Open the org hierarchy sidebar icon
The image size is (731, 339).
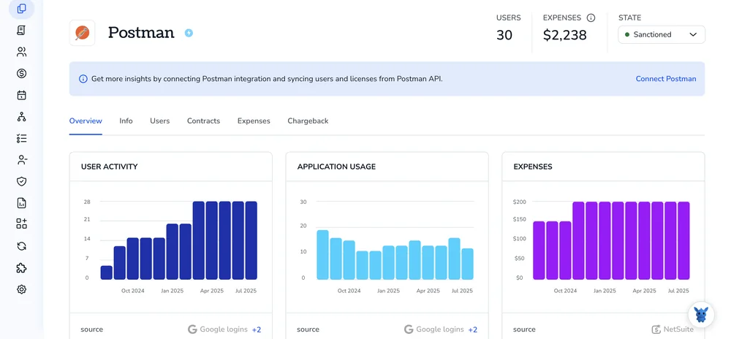click(x=21, y=116)
